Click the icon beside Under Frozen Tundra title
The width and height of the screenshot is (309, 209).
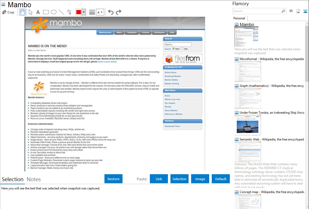coord(237,112)
